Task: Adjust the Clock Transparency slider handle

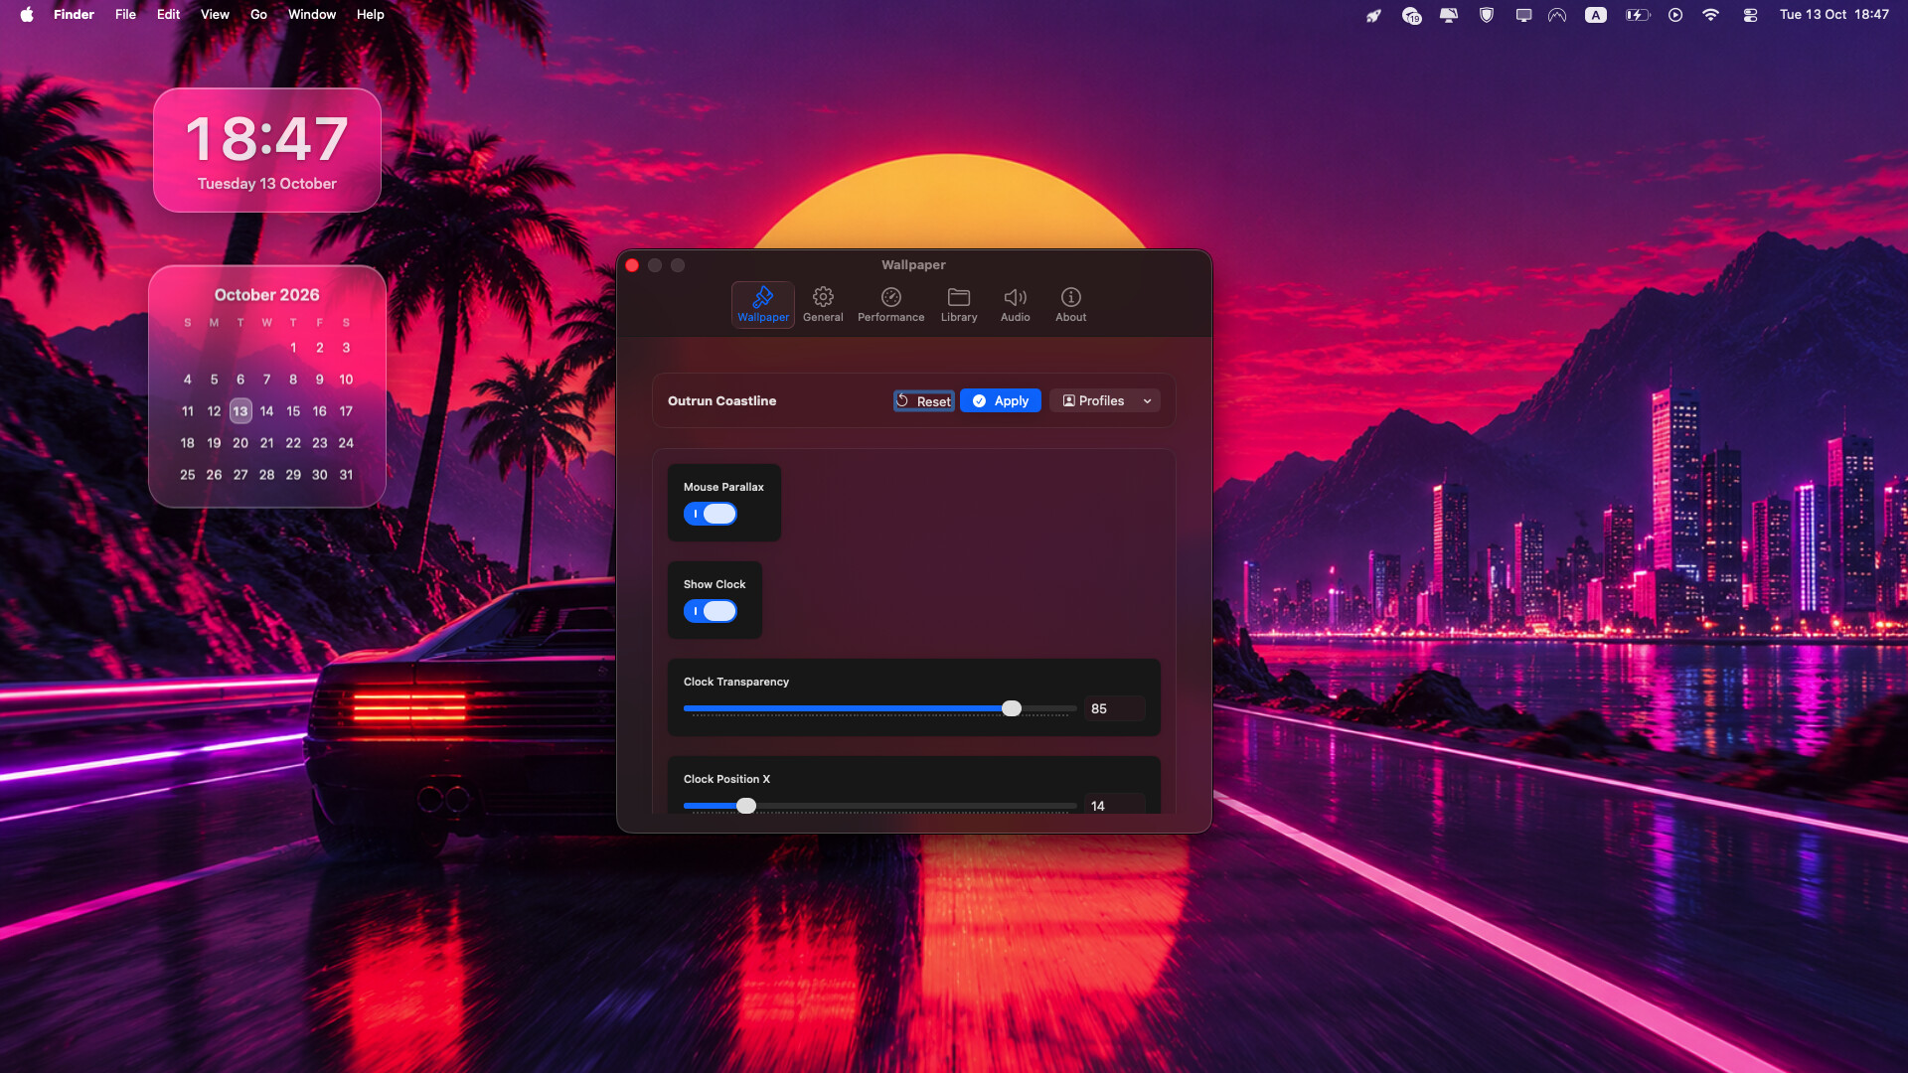Action: click(1012, 708)
